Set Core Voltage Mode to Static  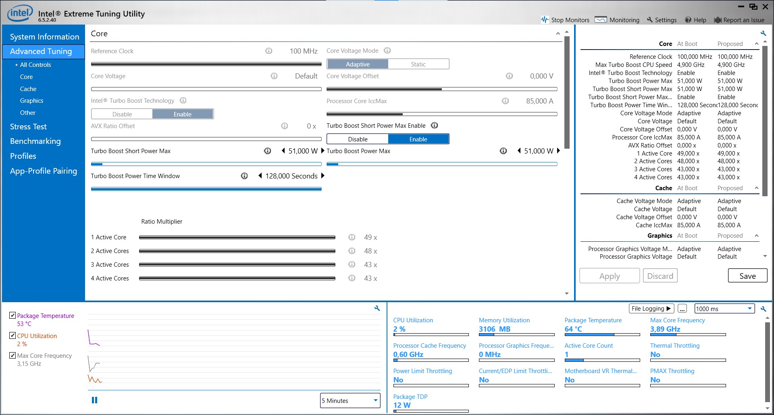[x=418, y=64]
